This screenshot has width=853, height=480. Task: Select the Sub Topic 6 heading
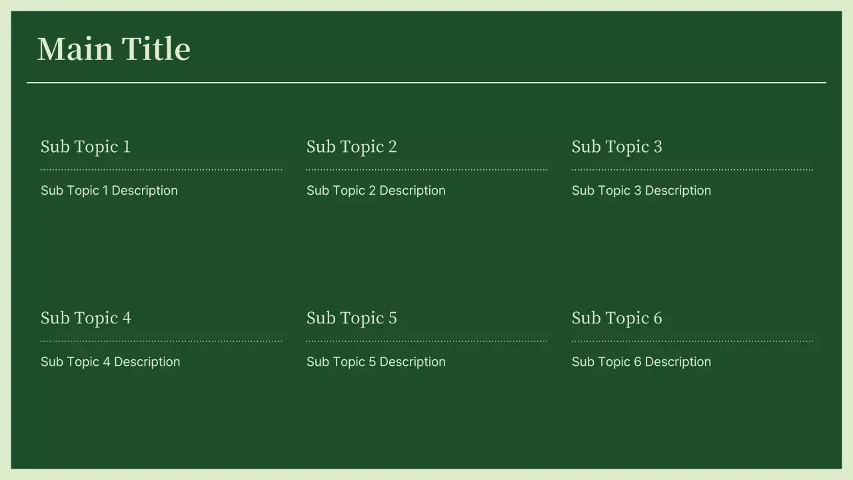[x=616, y=318]
